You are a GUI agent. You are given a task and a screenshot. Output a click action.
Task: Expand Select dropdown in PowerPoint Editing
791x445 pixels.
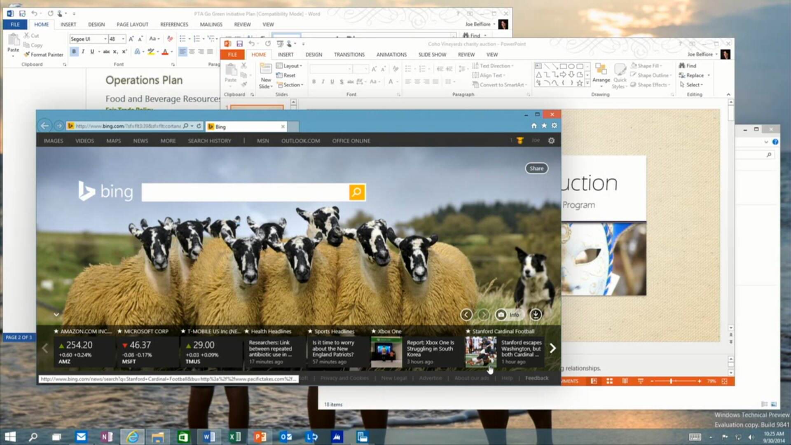coord(691,85)
